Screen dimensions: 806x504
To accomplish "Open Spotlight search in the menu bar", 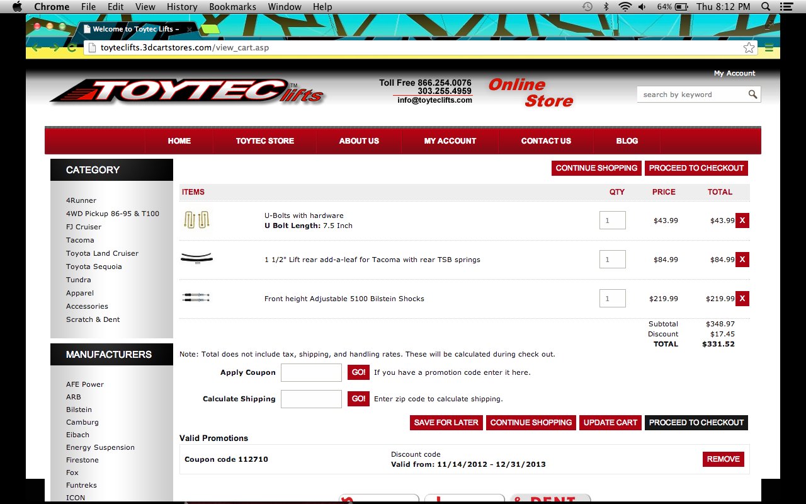I will click(x=766, y=6).
